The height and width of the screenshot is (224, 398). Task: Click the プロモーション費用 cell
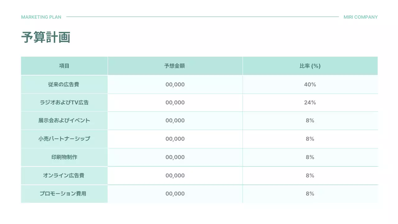(x=64, y=194)
